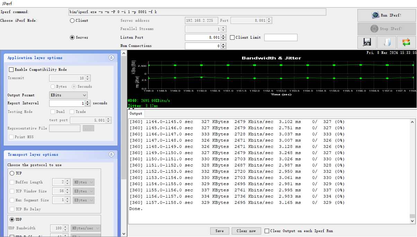Check the Trade testing mode checkbox
Viewport: 417px width, 237px height.
click(x=72, y=112)
